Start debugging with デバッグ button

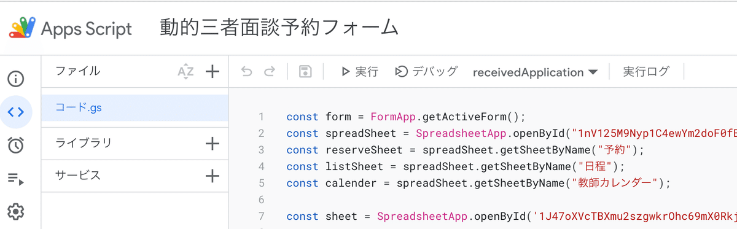click(426, 72)
